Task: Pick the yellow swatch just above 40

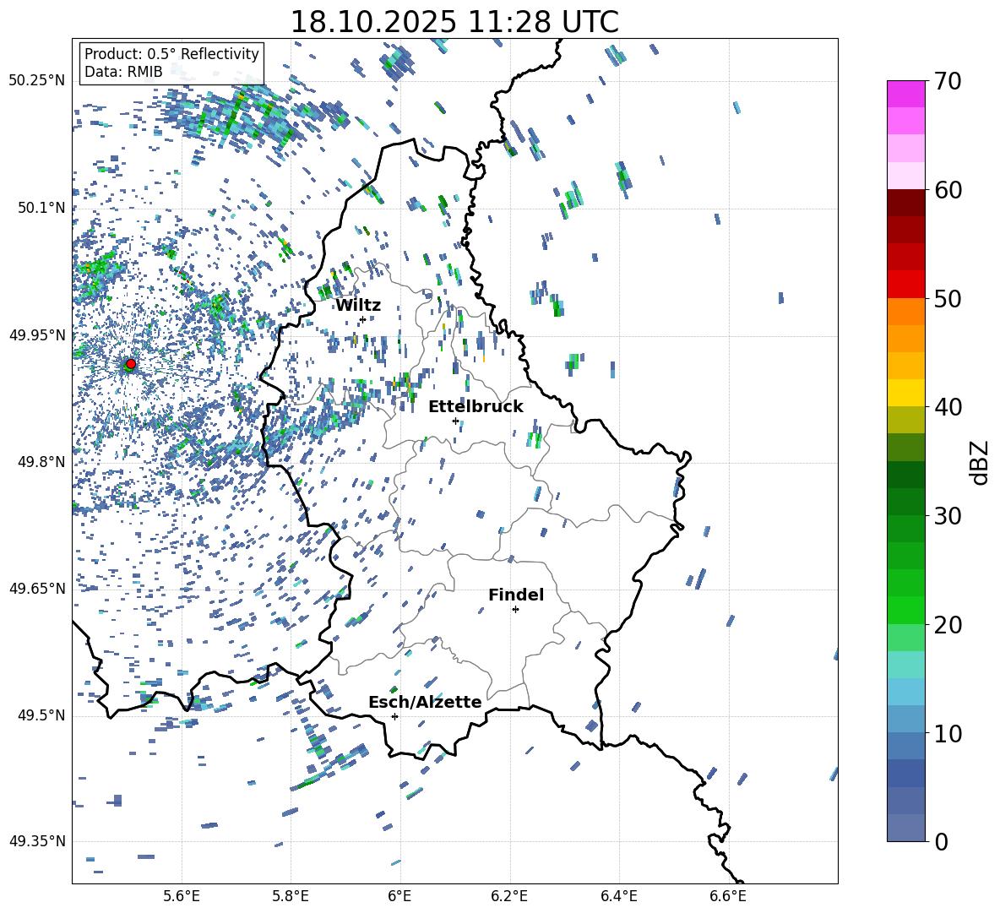Action: pyautogui.click(x=906, y=393)
